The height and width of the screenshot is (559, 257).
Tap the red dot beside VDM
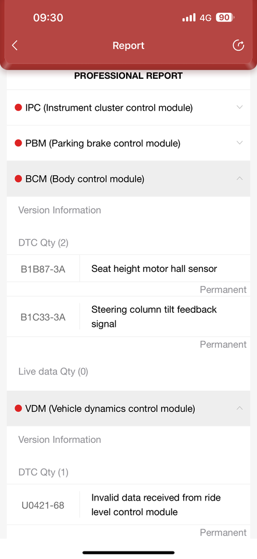pyautogui.click(x=19, y=408)
